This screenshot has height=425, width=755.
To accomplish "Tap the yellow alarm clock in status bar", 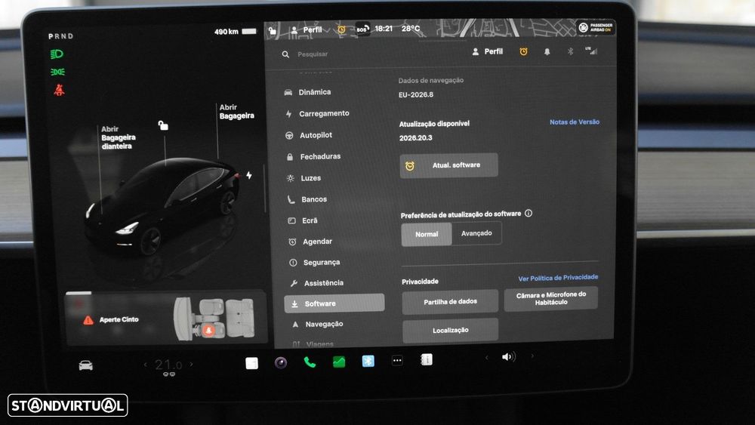I will click(341, 29).
